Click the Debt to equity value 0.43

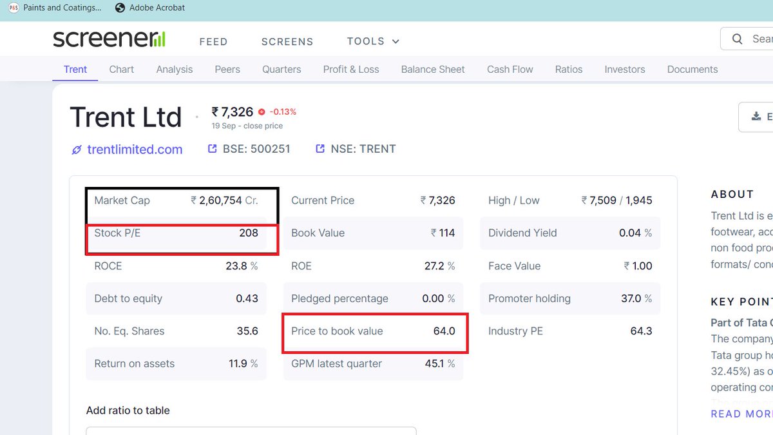click(247, 298)
